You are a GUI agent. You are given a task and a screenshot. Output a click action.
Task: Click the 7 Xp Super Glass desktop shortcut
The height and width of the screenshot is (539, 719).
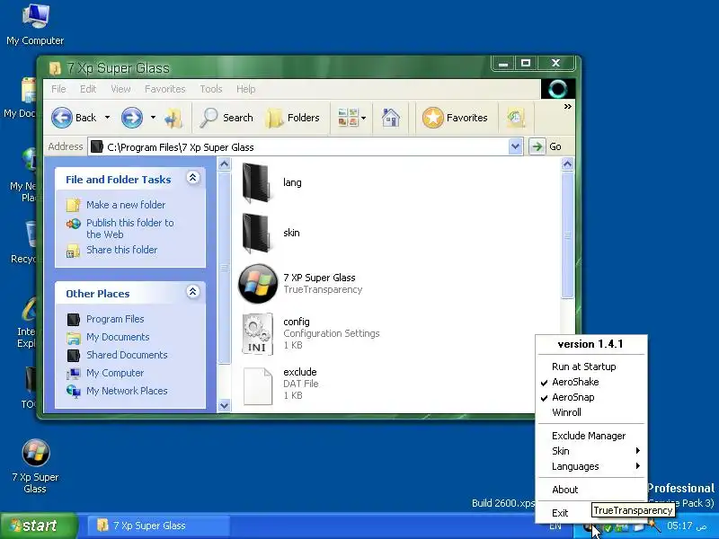[x=35, y=466]
